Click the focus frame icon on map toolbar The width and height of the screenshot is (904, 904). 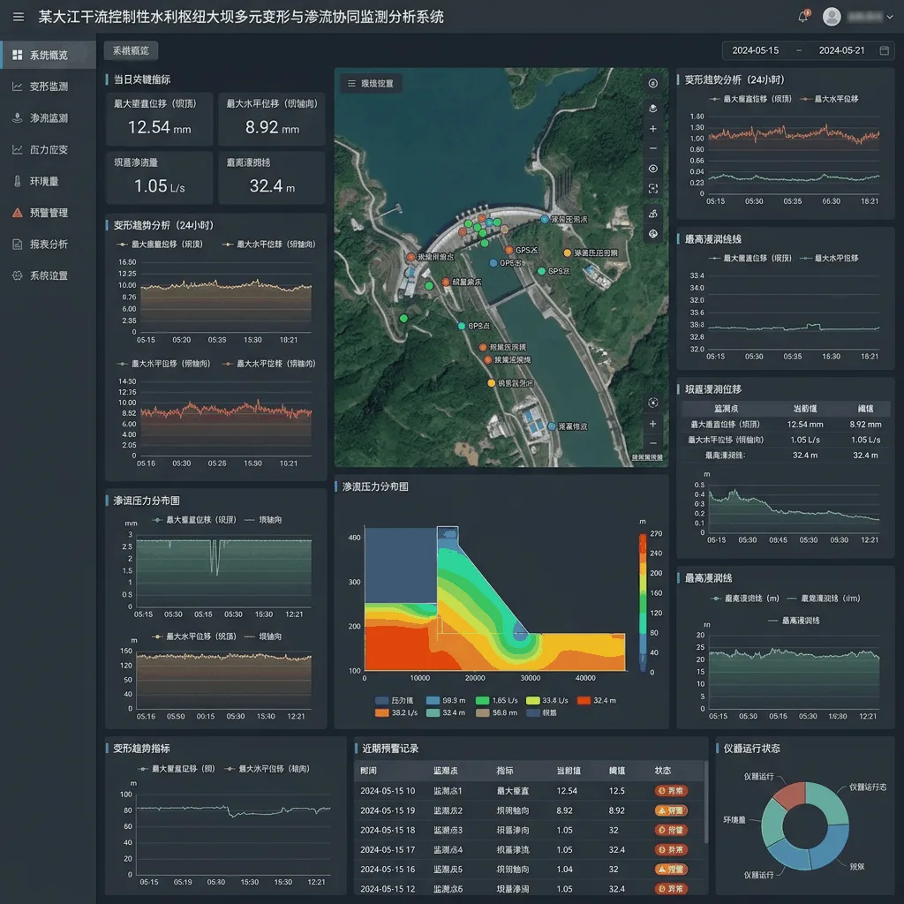[x=652, y=189]
